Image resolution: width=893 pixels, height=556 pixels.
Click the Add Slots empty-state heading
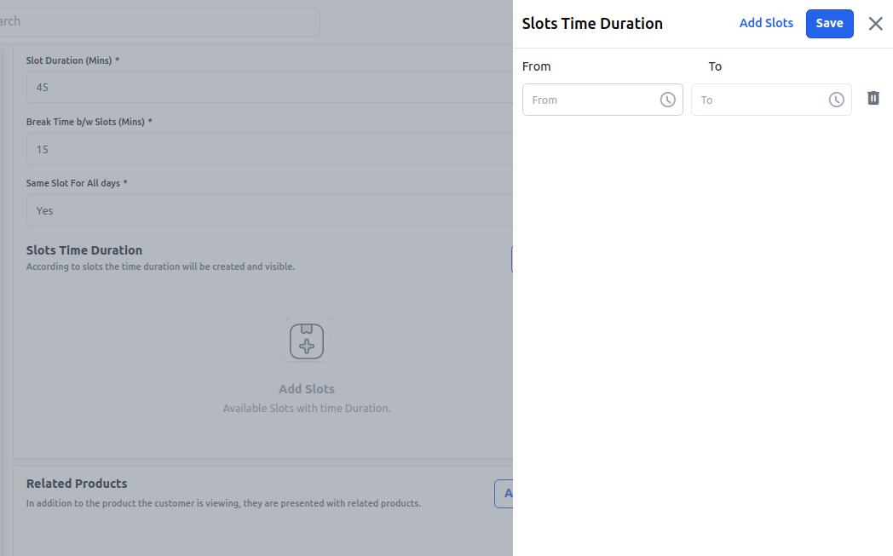tap(307, 389)
